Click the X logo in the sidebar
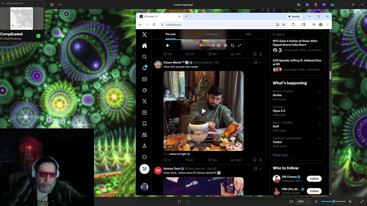Viewport: 367px width, 206px height. click(x=145, y=35)
